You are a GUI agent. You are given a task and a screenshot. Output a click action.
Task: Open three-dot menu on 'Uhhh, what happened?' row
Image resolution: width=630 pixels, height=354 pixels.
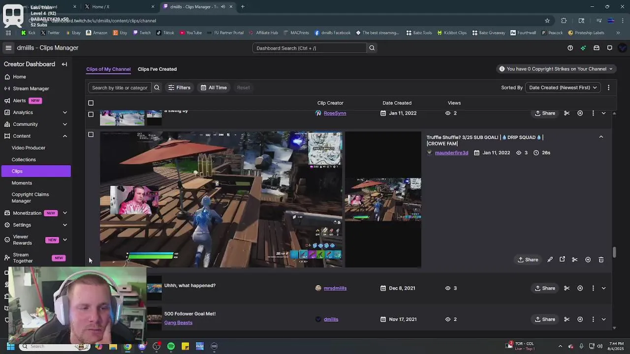(x=593, y=288)
